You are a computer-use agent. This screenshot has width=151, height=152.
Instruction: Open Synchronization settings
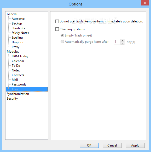click(x=18, y=94)
